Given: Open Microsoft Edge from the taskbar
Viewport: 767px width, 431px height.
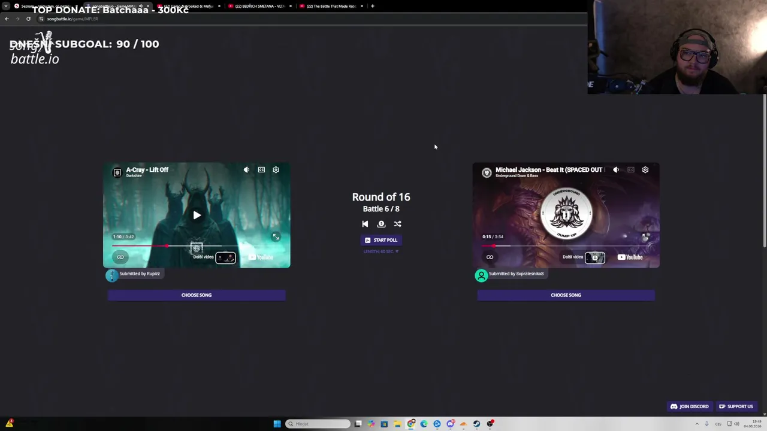Looking at the screenshot, I should point(424,424).
